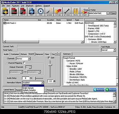Click the Properties panel header
Image resolution: width=119 pixels, height=114 pixels.
100,20
